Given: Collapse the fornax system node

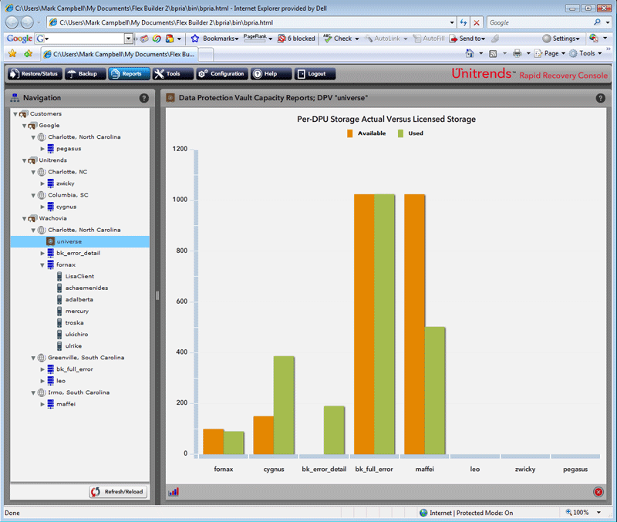Looking at the screenshot, I should (x=42, y=265).
